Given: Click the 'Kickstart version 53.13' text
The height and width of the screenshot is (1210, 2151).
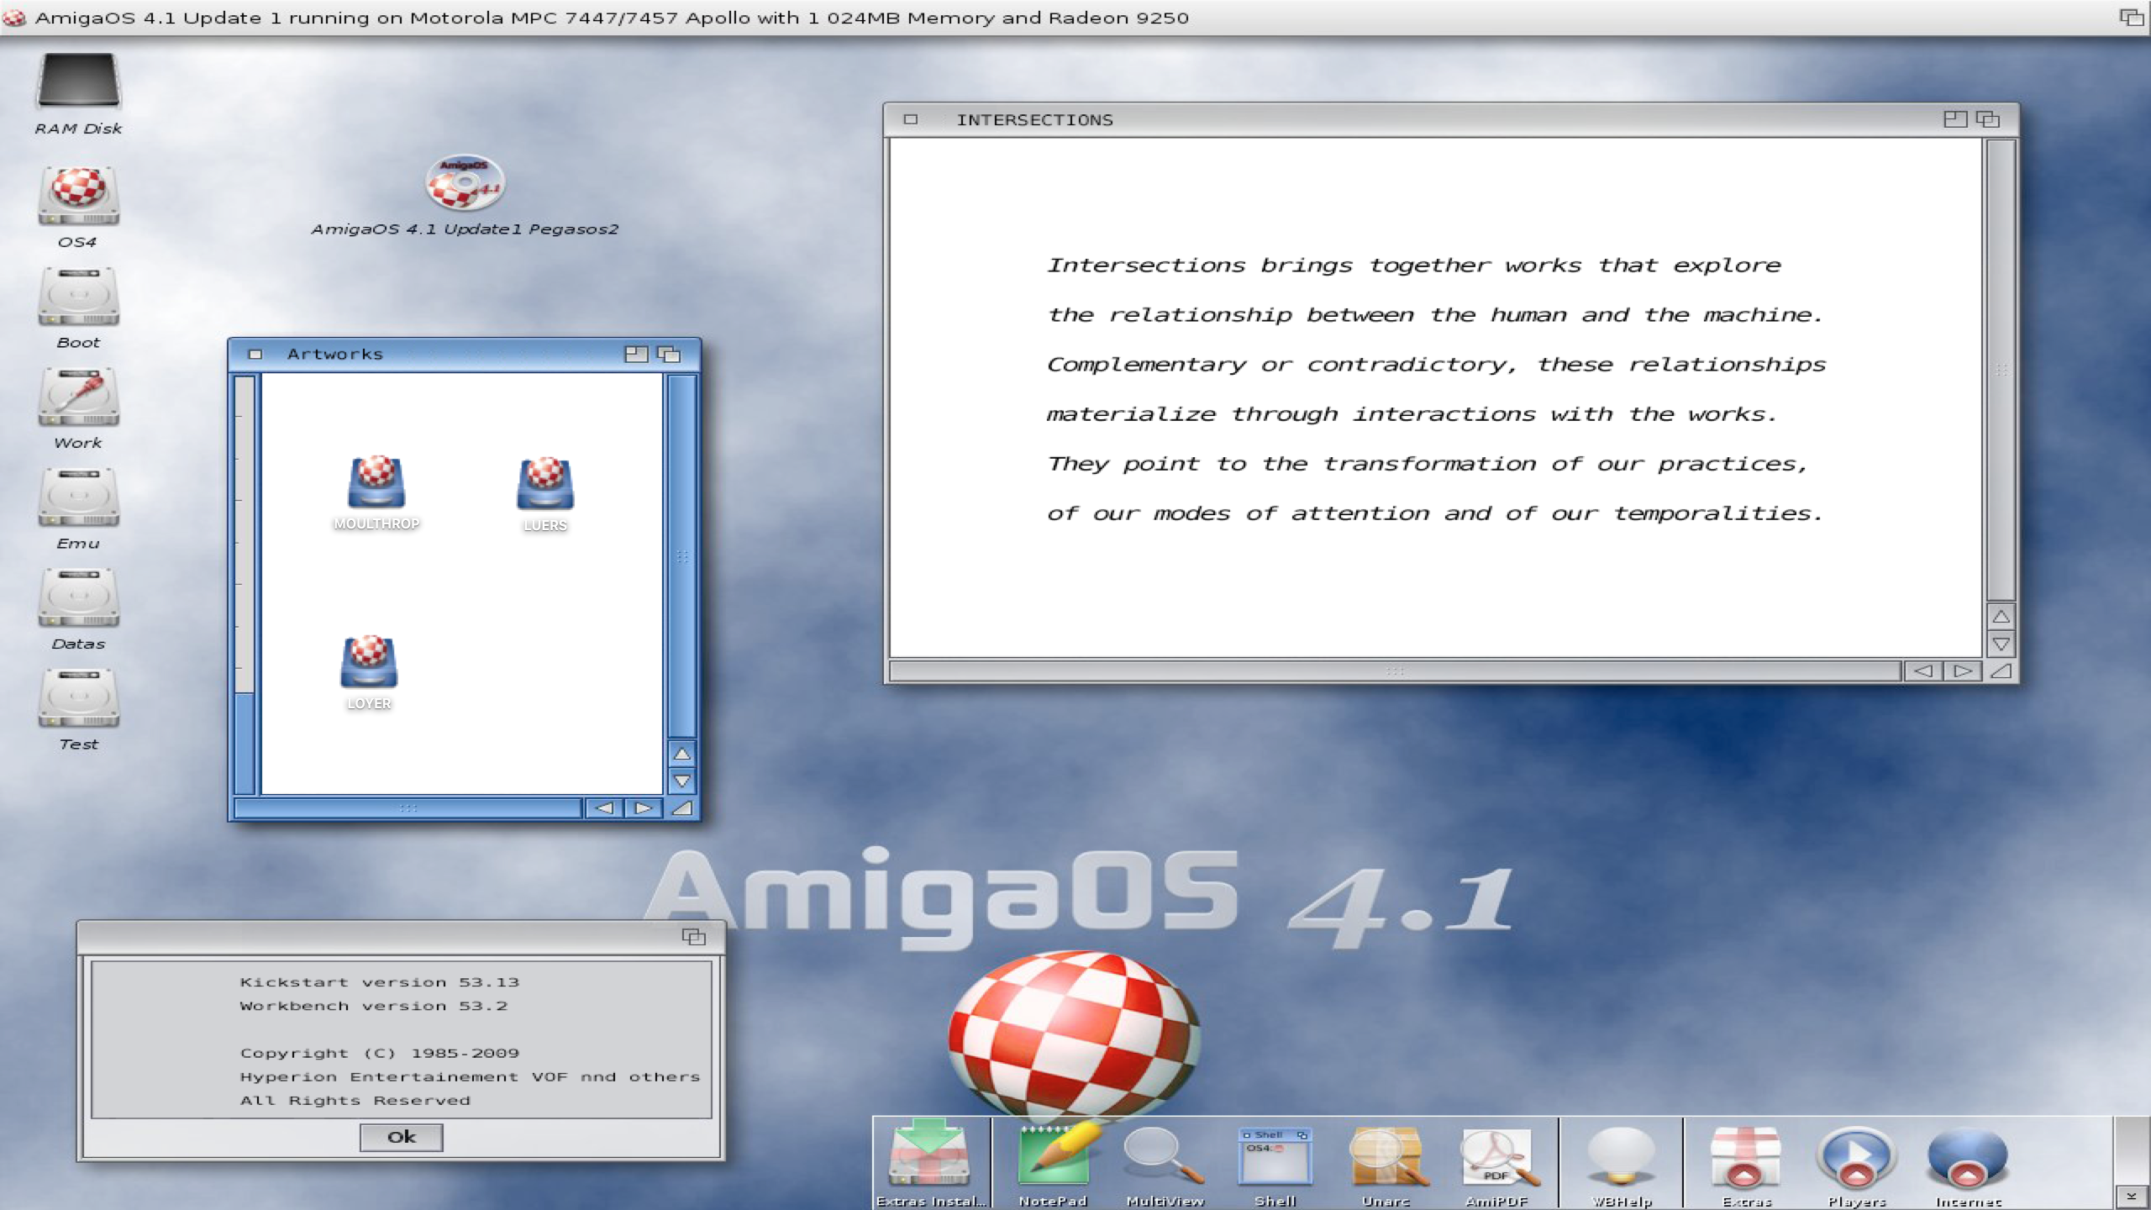Looking at the screenshot, I should coord(380,982).
